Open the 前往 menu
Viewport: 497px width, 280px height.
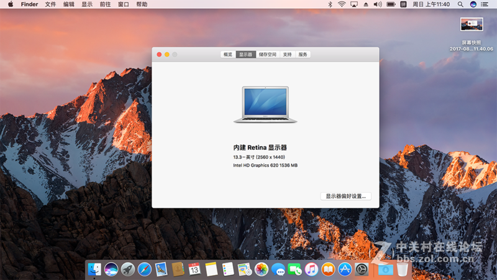[x=105, y=4]
